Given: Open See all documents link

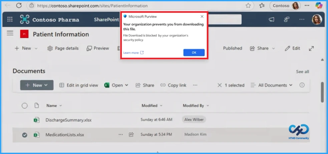Looking at the screenshot, I should click(303, 72).
